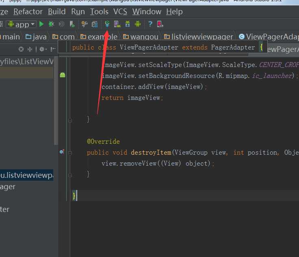The width and height of the screenshot is (299, 257).
Task: Select the highlighted listviewviewpager tree row
Action: [x=27, y=175]
